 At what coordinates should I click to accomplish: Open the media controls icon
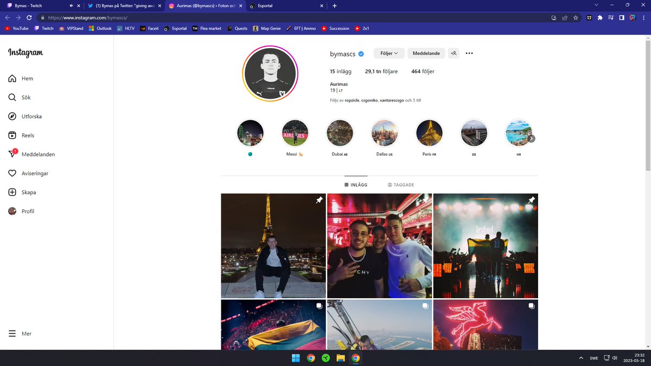(611, 17)
